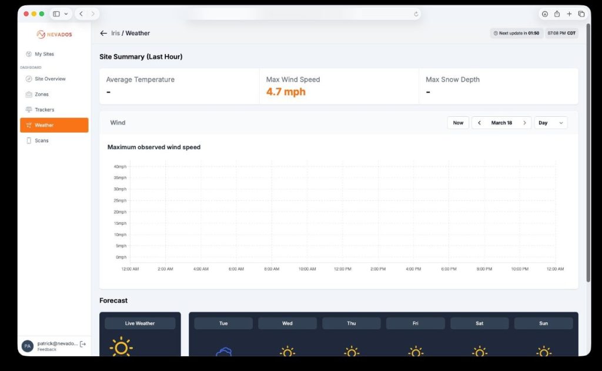Click the logout icon next to user email
Viewport: 602px width, 371px height.
tap(83, 344)
